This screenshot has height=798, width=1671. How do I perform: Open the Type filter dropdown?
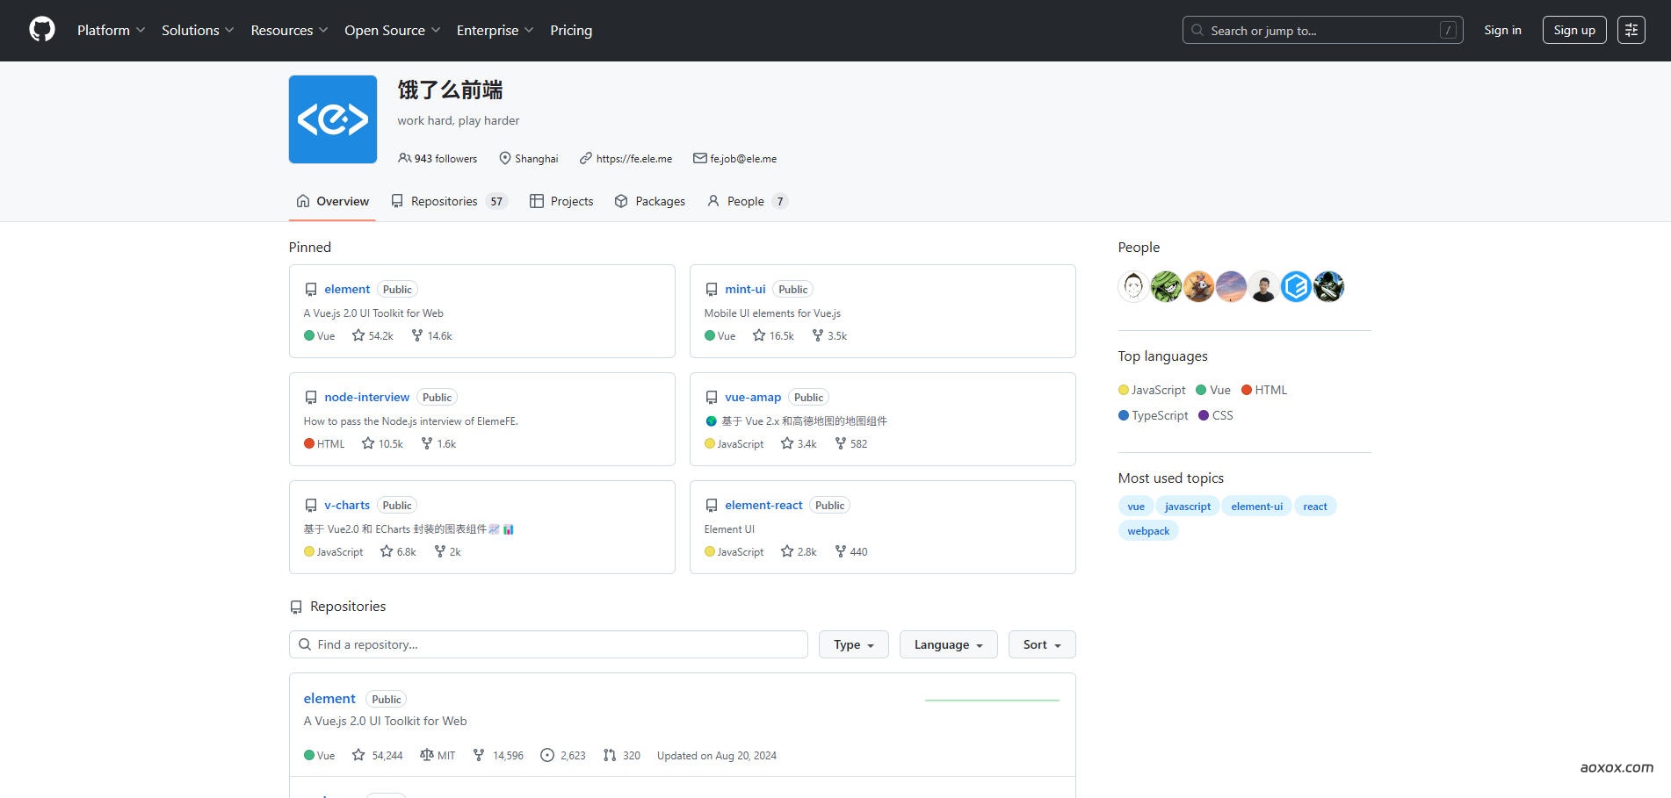click(851, 643)
